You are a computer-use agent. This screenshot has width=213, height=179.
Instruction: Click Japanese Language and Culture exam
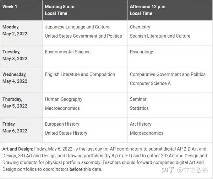point(77,27)
